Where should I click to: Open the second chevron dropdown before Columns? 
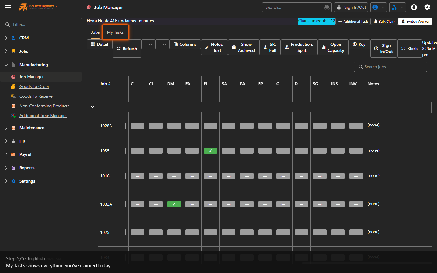(164, 44)
